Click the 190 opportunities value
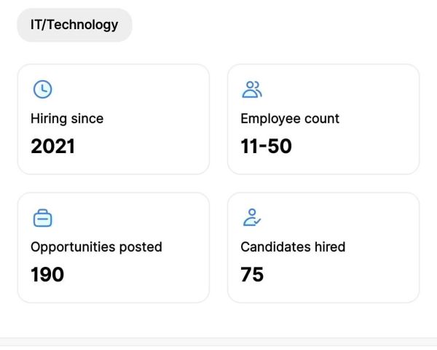 pos(47,275)
